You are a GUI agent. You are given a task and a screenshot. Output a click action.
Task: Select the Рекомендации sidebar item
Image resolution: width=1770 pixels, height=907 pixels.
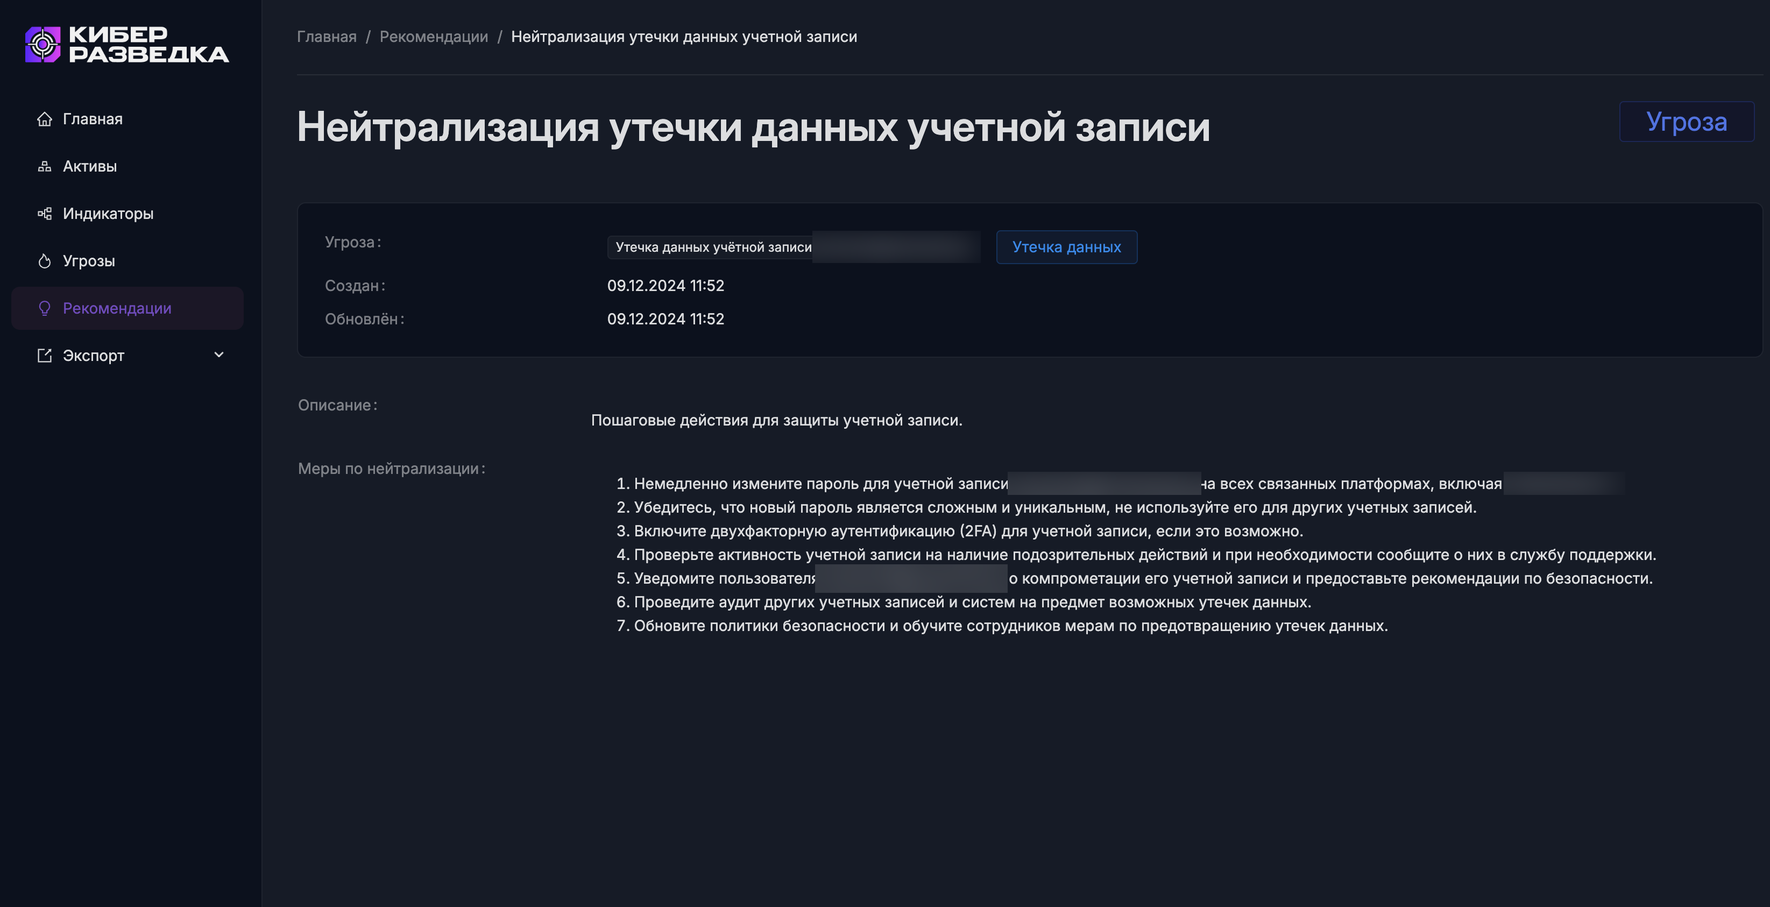tap(127, 308)
